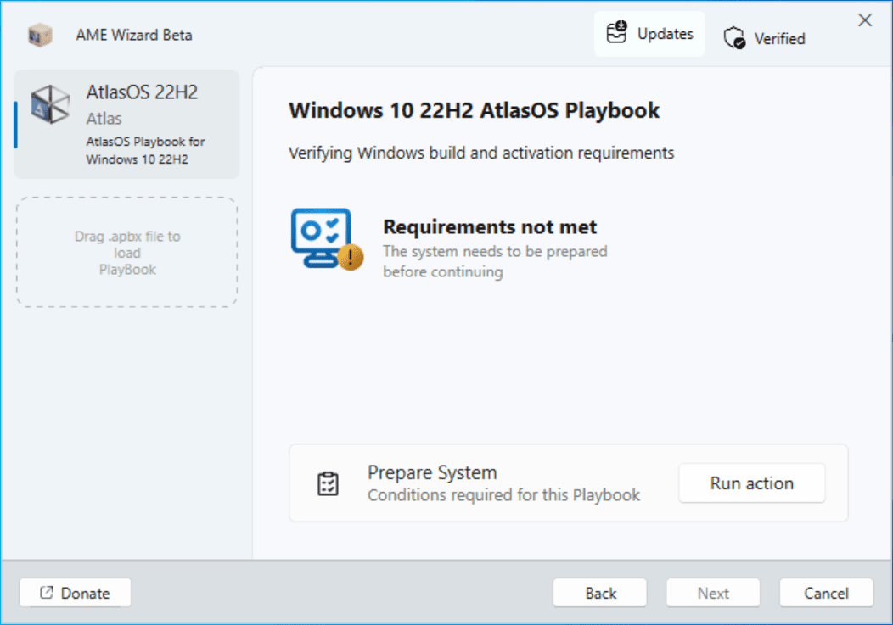The width and height of the screenshot is (893, 625).
Task: Click the Updates download icon
Action: click(617, 33)
